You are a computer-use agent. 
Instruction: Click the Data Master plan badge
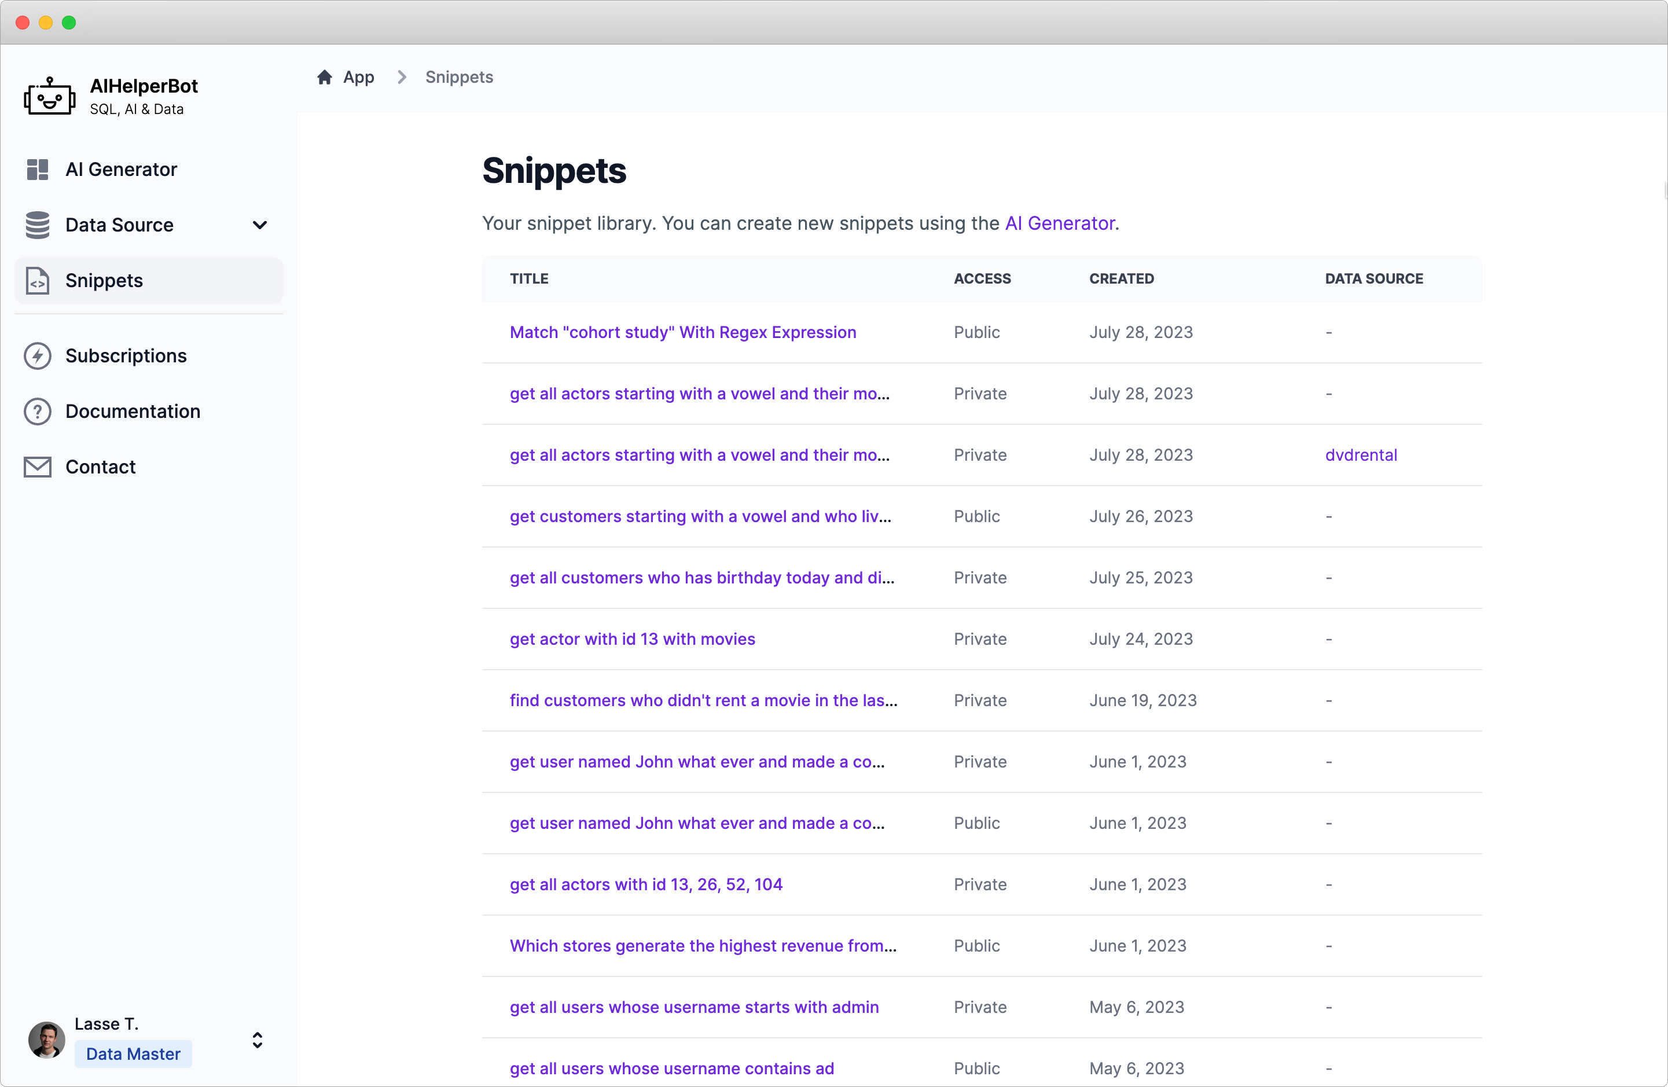coord(133,1054)
